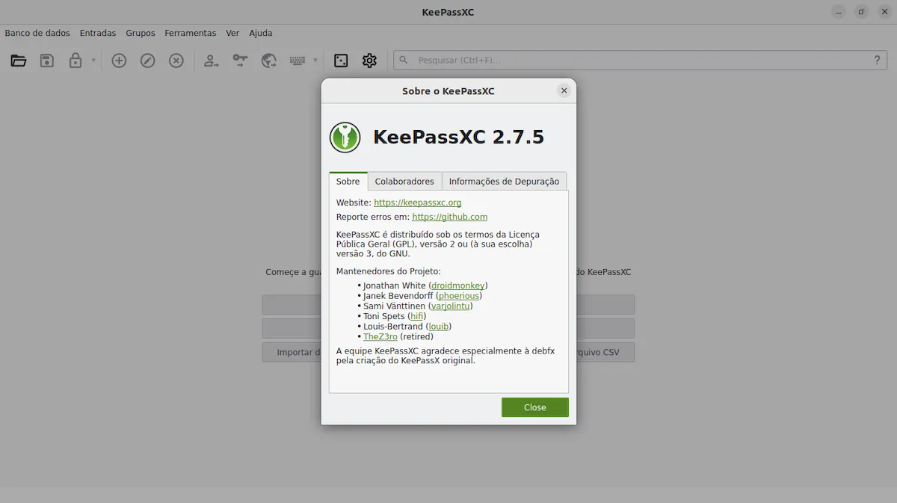Image resolution: width=897 pixels, height=503 pixels.
Task: Follow the louib profile link
Action: click(439, 327)
